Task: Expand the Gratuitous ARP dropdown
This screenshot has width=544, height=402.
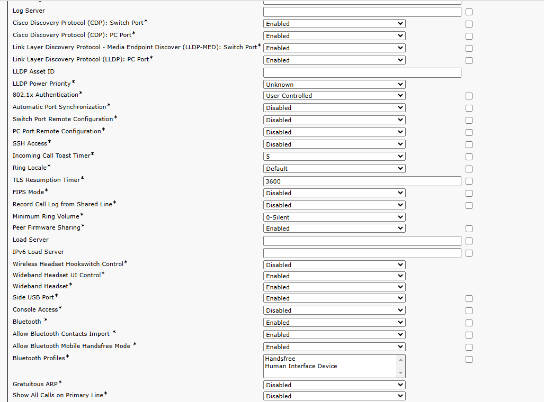Action: pos(334,385)
